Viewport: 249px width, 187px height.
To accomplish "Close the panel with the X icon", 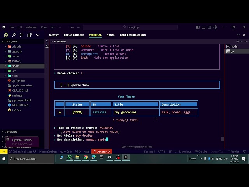I will coord(244,35).
